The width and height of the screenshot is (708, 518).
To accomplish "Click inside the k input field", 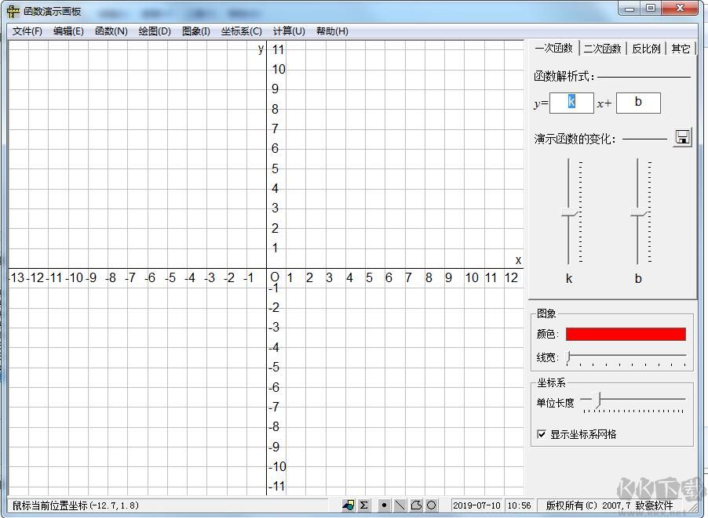I will (x=572, y=103).
